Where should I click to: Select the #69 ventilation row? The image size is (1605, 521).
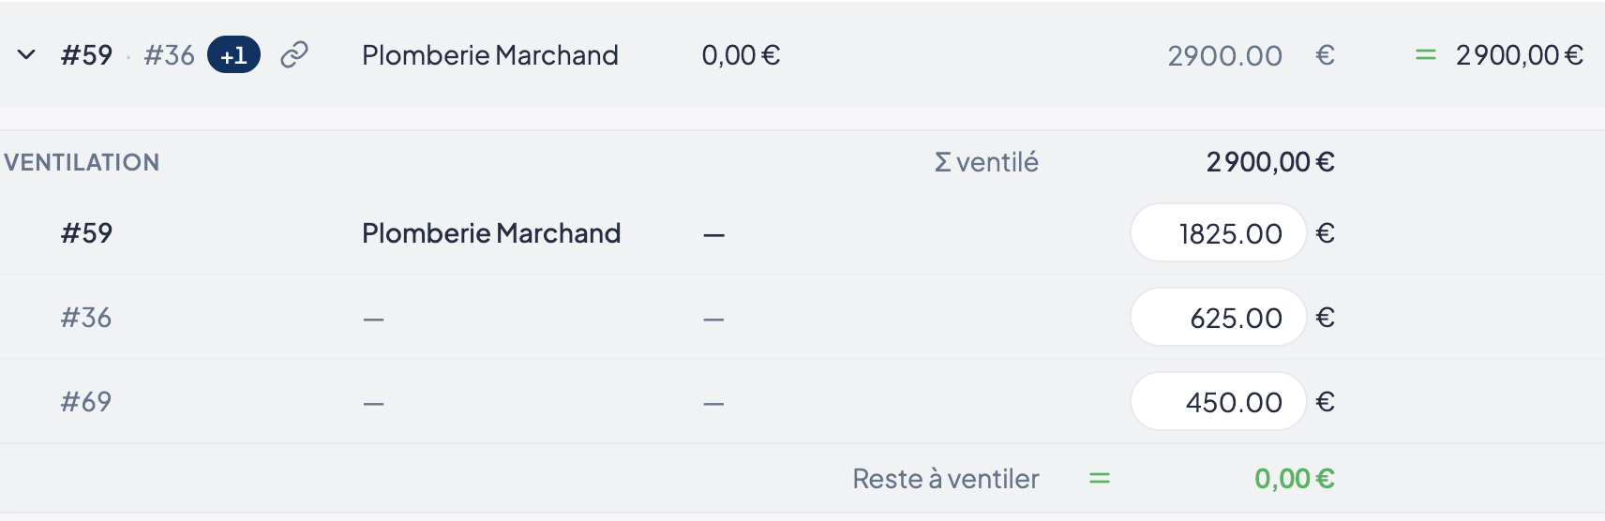(802, 401)
